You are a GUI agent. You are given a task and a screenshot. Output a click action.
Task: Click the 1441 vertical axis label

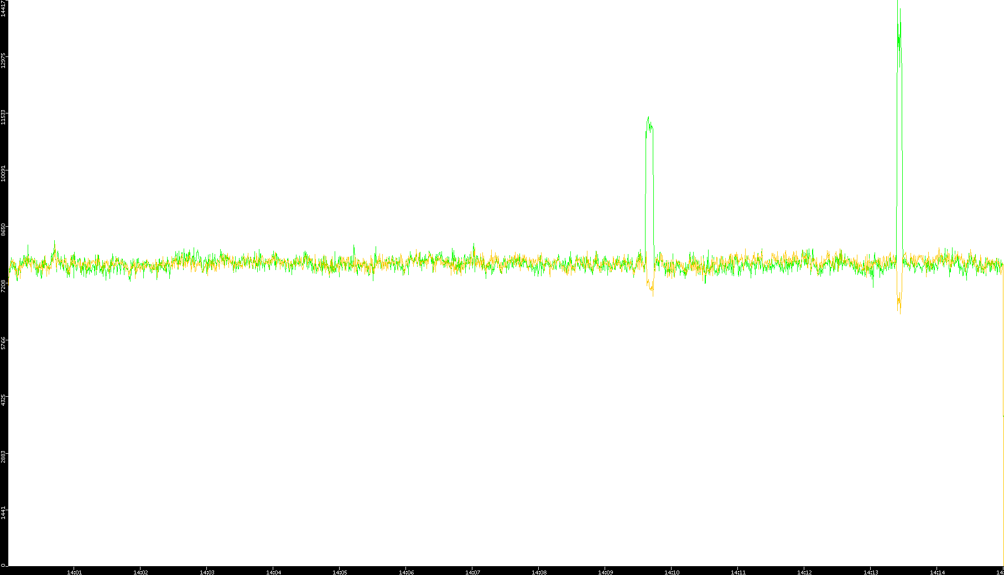3,513
